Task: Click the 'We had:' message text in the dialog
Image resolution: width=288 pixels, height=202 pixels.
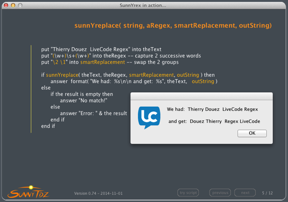Action: pyautogui.click(x=212, y=109)
